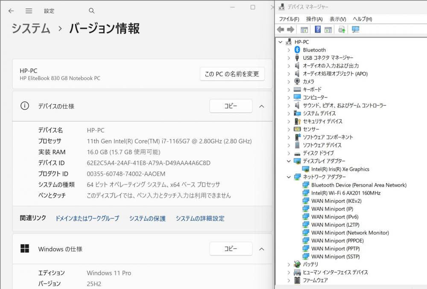The height and width of the screenshot is (289, 427).
Task: Open the 表示(V) menu
Action: point(338,19)
